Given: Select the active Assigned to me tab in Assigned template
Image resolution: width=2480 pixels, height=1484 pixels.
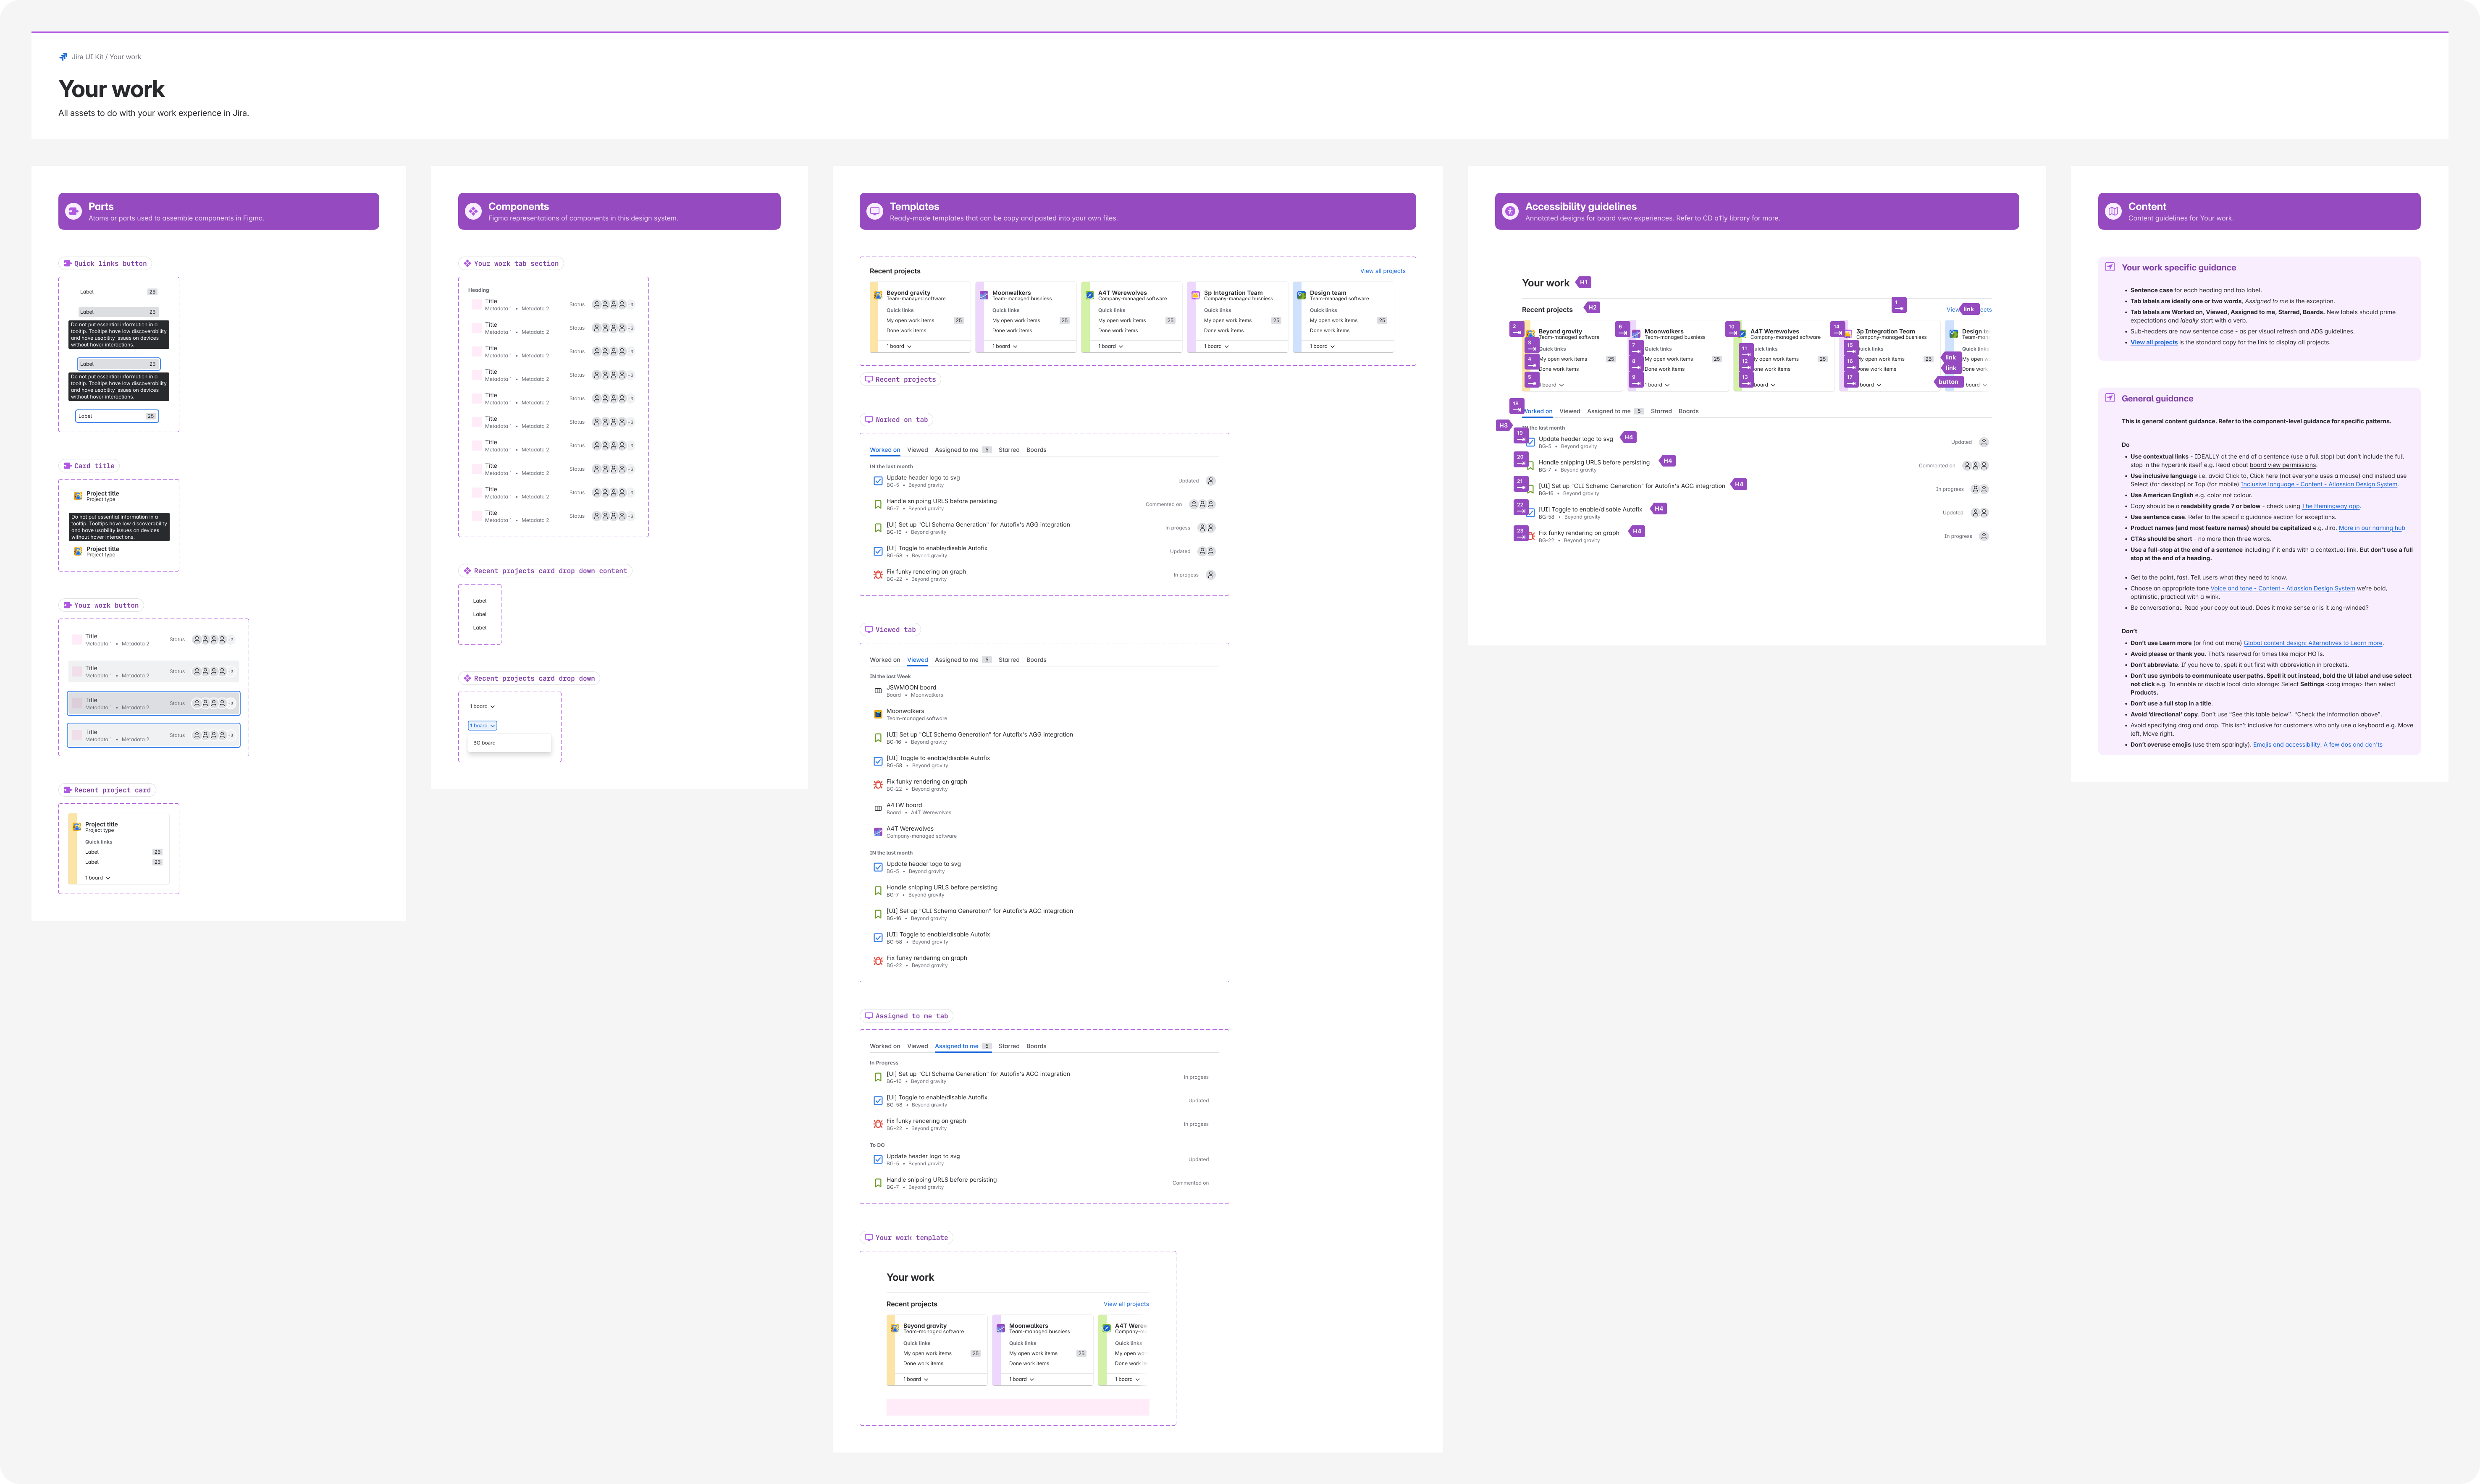Looking at the screenshot, I should click(963, 1046).
